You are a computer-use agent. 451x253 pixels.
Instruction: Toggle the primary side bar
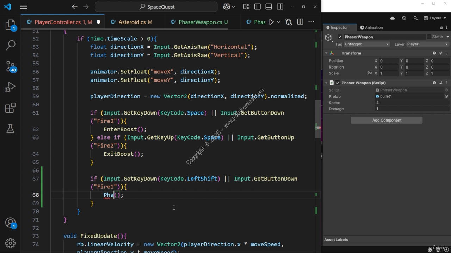pos(258,7)
